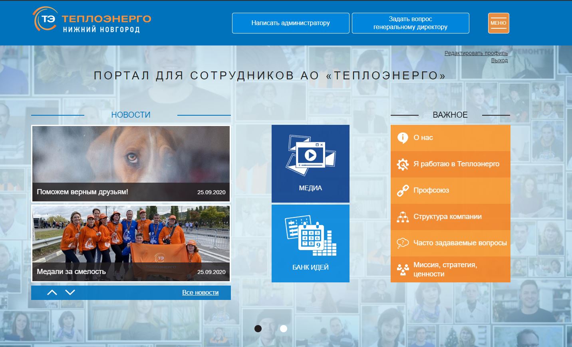This screenshot has height=347, width=572.
Task: Click the НОВОСТИ section heading
Action: tap(131, 115)
